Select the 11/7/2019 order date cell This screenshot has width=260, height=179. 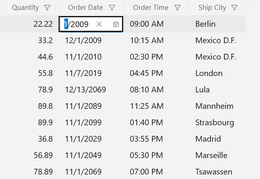83,73
